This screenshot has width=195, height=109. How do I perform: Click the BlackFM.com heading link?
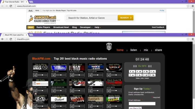pos(41,59)
